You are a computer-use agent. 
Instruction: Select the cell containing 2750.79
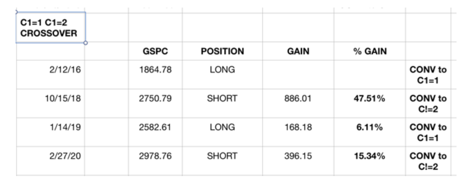coord(155,98)
